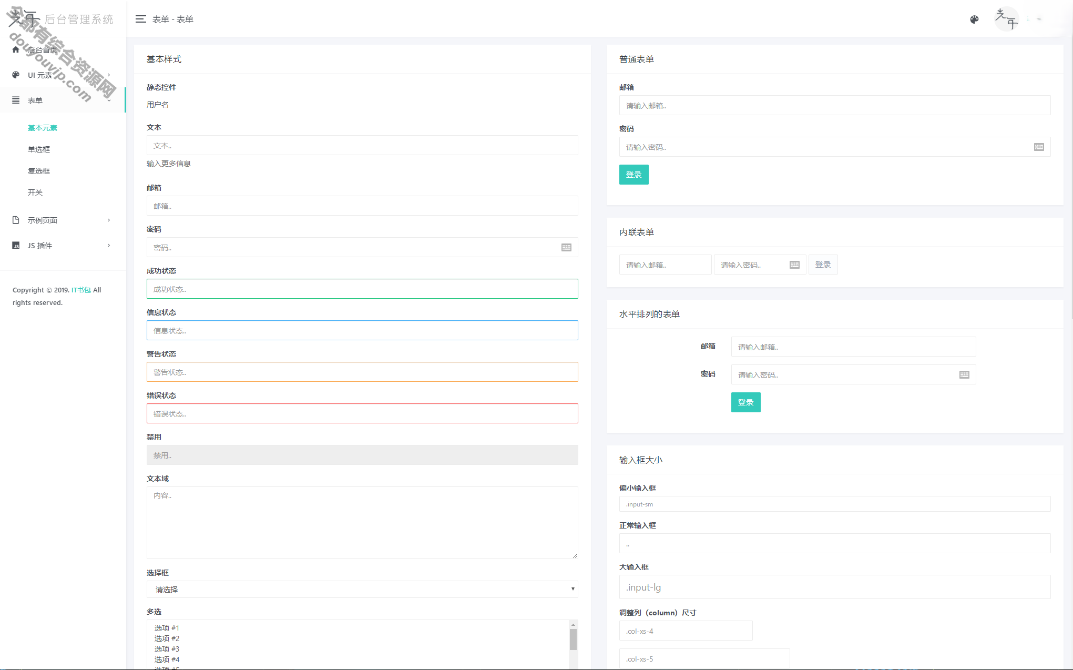Click the textarea resize handle corner

coord(575,555)
